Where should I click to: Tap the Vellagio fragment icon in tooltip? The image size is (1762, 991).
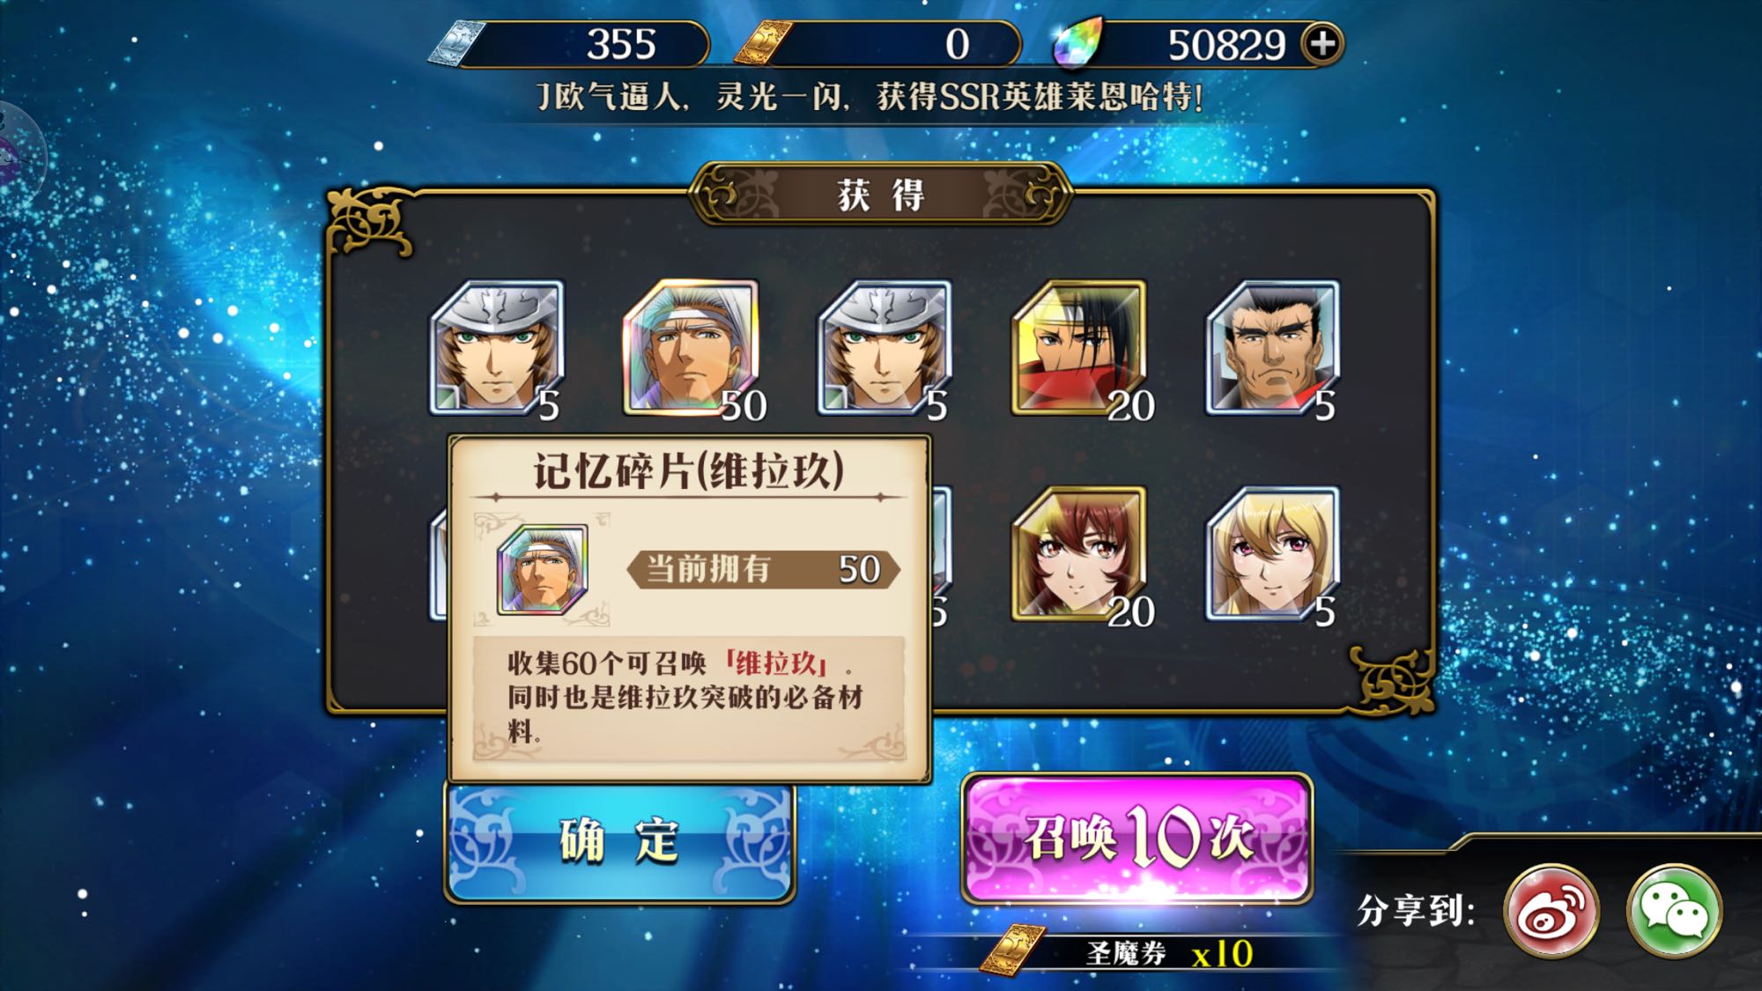pos(542,569)
